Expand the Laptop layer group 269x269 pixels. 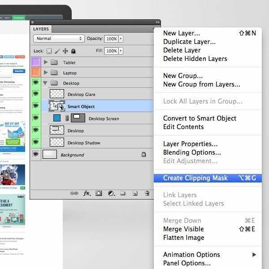(46, 73)
